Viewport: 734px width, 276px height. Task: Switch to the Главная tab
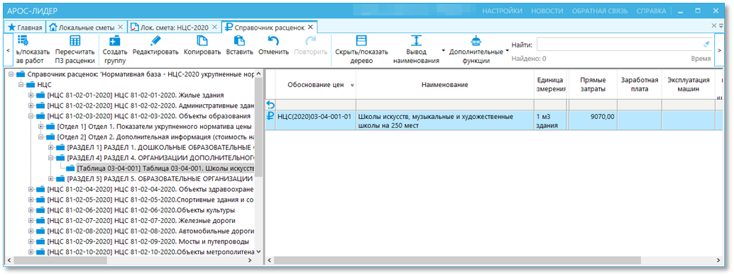point(25,27)
